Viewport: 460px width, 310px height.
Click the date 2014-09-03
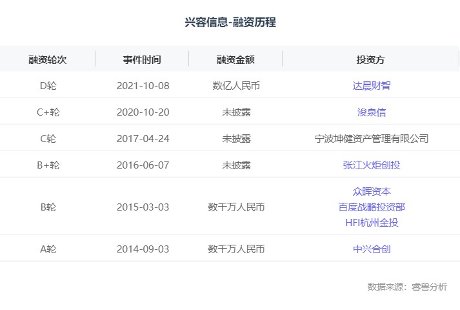(x=143, y=249)
